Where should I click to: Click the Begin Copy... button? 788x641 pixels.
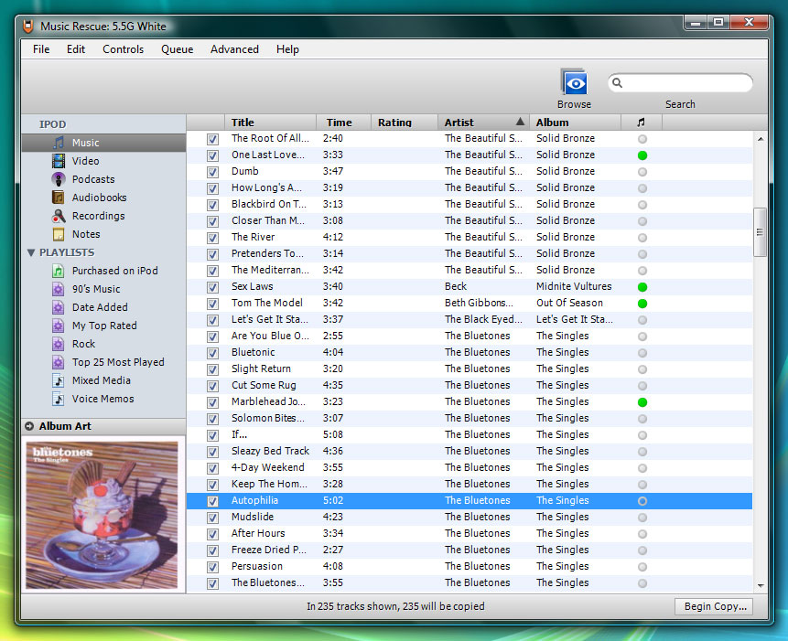pyautogui.click(x=716, y=606)
